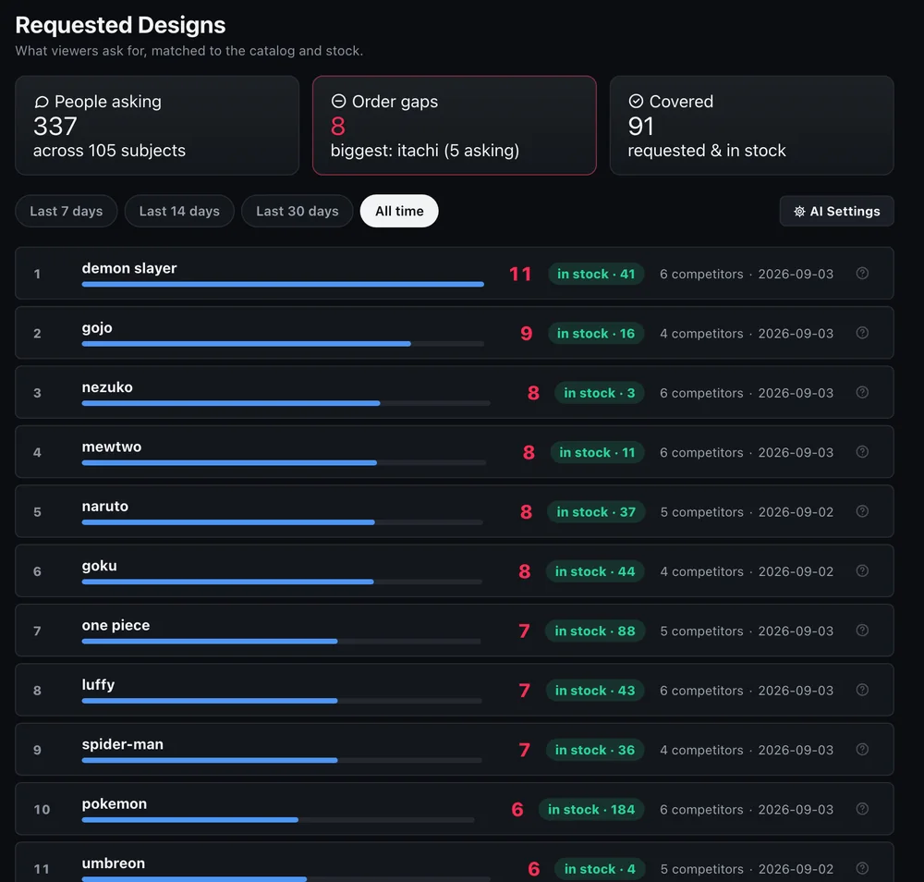This screenshot has height=882, width=924.
Task: Click the 'in stock · 88' badge
Action: coord(595,631)
